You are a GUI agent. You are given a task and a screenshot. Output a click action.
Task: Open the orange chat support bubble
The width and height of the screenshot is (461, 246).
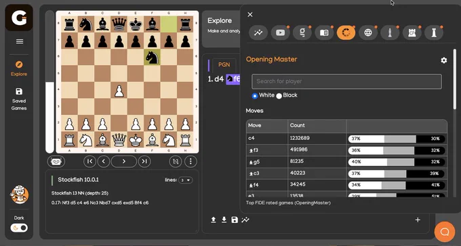coord(445,232)
